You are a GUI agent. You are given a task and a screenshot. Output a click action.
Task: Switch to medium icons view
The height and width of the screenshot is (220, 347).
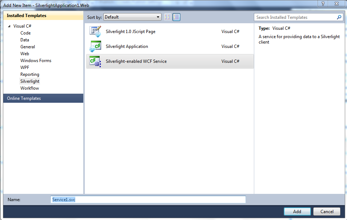pyautogui.click(x=176, y=17)
